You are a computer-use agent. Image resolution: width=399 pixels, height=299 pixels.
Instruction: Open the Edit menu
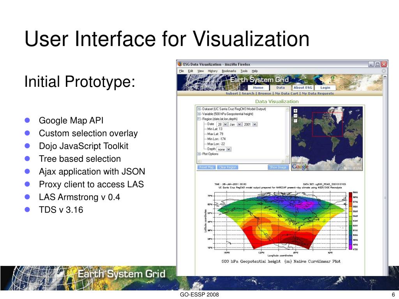point(190,71)
